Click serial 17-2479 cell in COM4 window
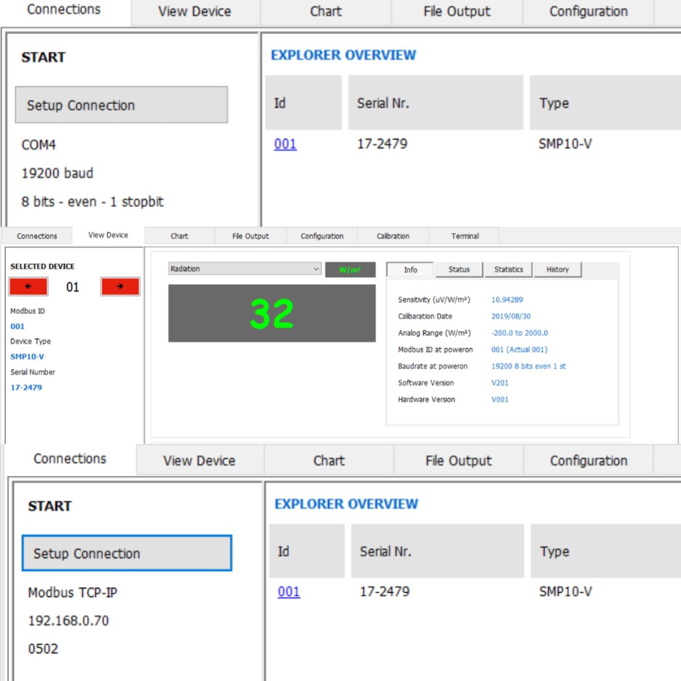The image size is (681, 681). 382,144
